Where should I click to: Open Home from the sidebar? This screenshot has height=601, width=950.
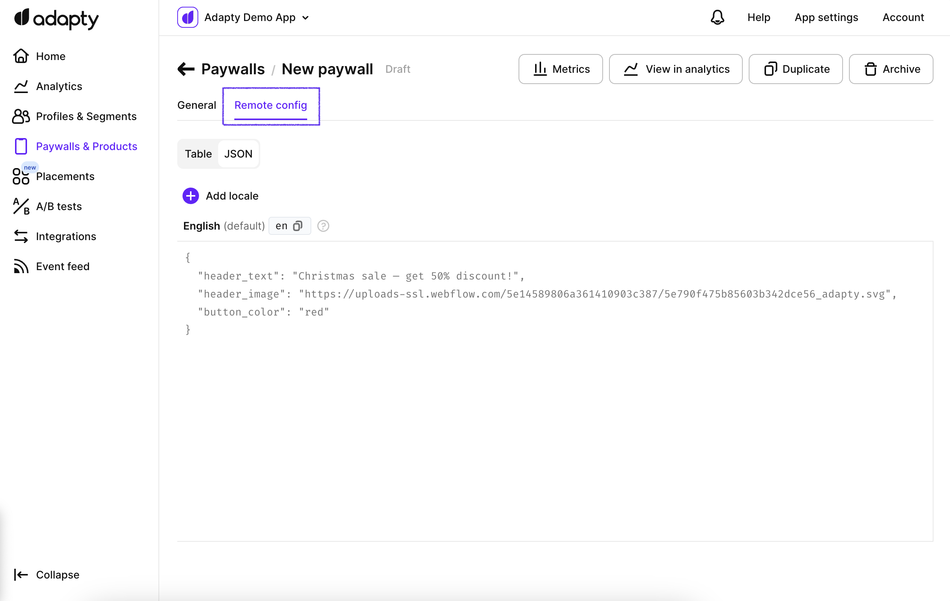click(50, 56)
